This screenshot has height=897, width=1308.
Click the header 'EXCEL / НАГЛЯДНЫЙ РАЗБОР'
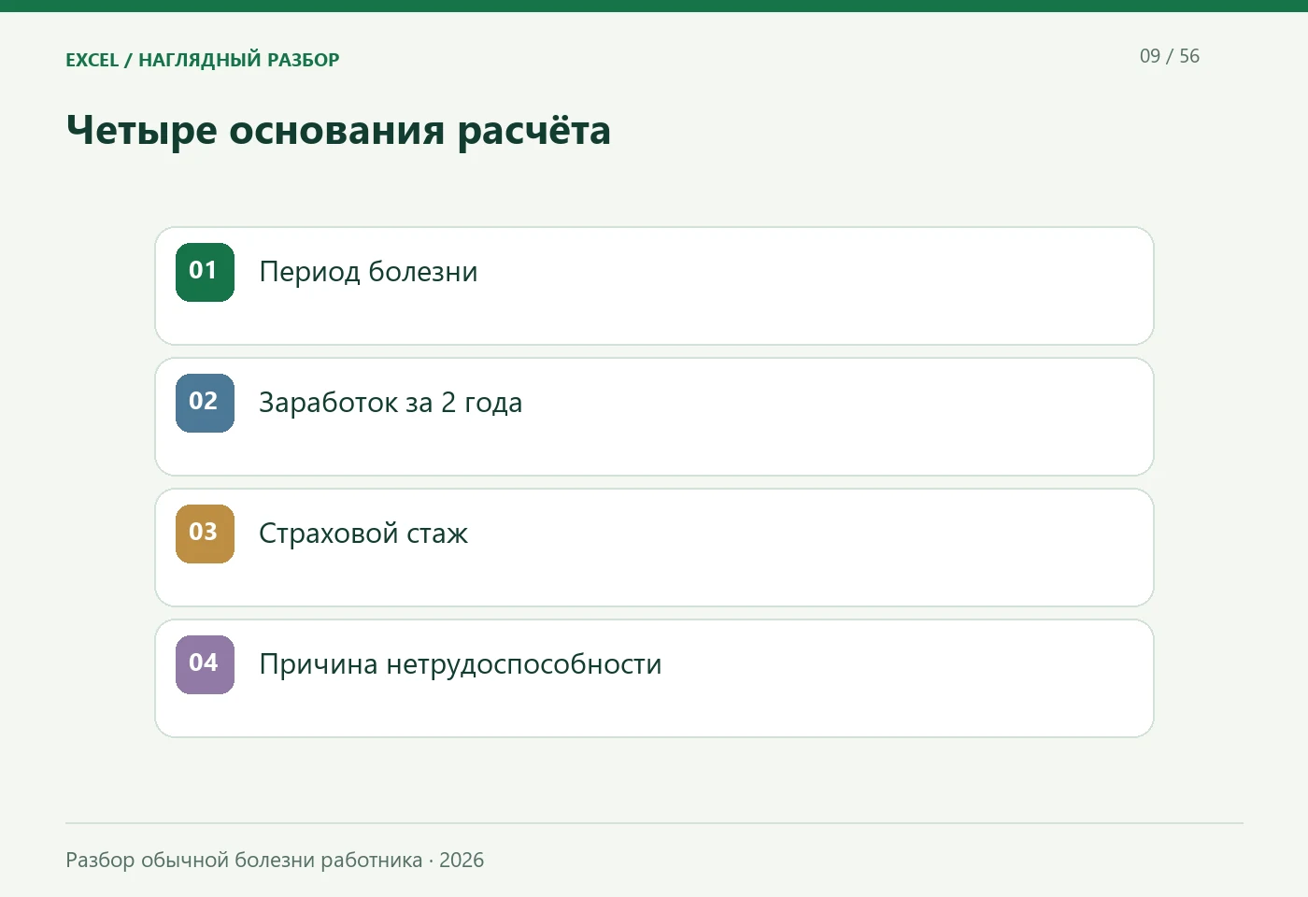coord(203,60)
